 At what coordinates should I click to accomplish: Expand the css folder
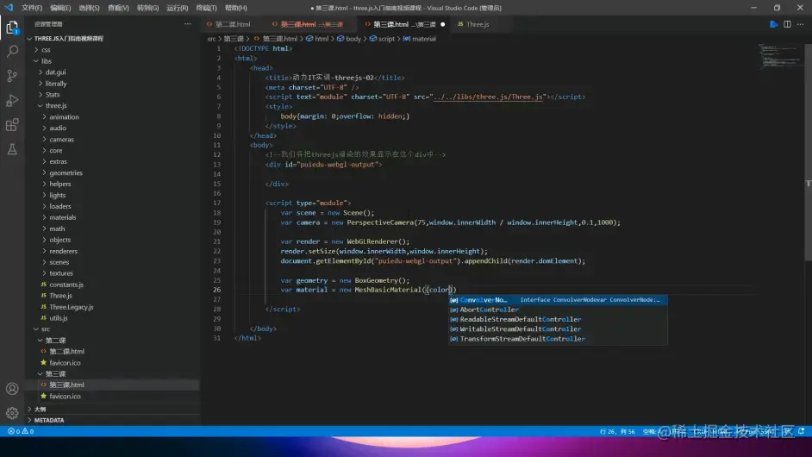pos(46,50)
